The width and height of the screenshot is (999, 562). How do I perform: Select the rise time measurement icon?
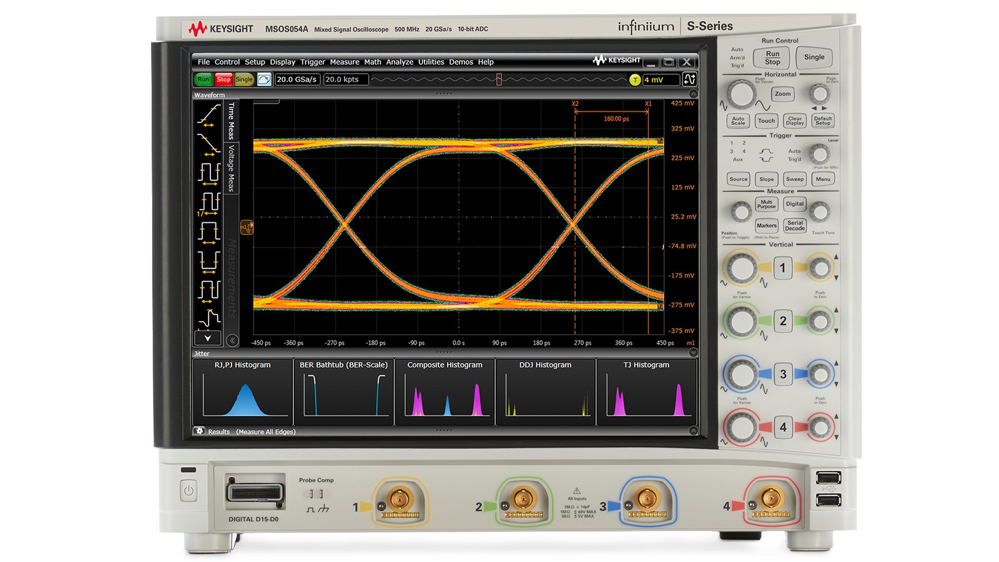tap(207, 116)
